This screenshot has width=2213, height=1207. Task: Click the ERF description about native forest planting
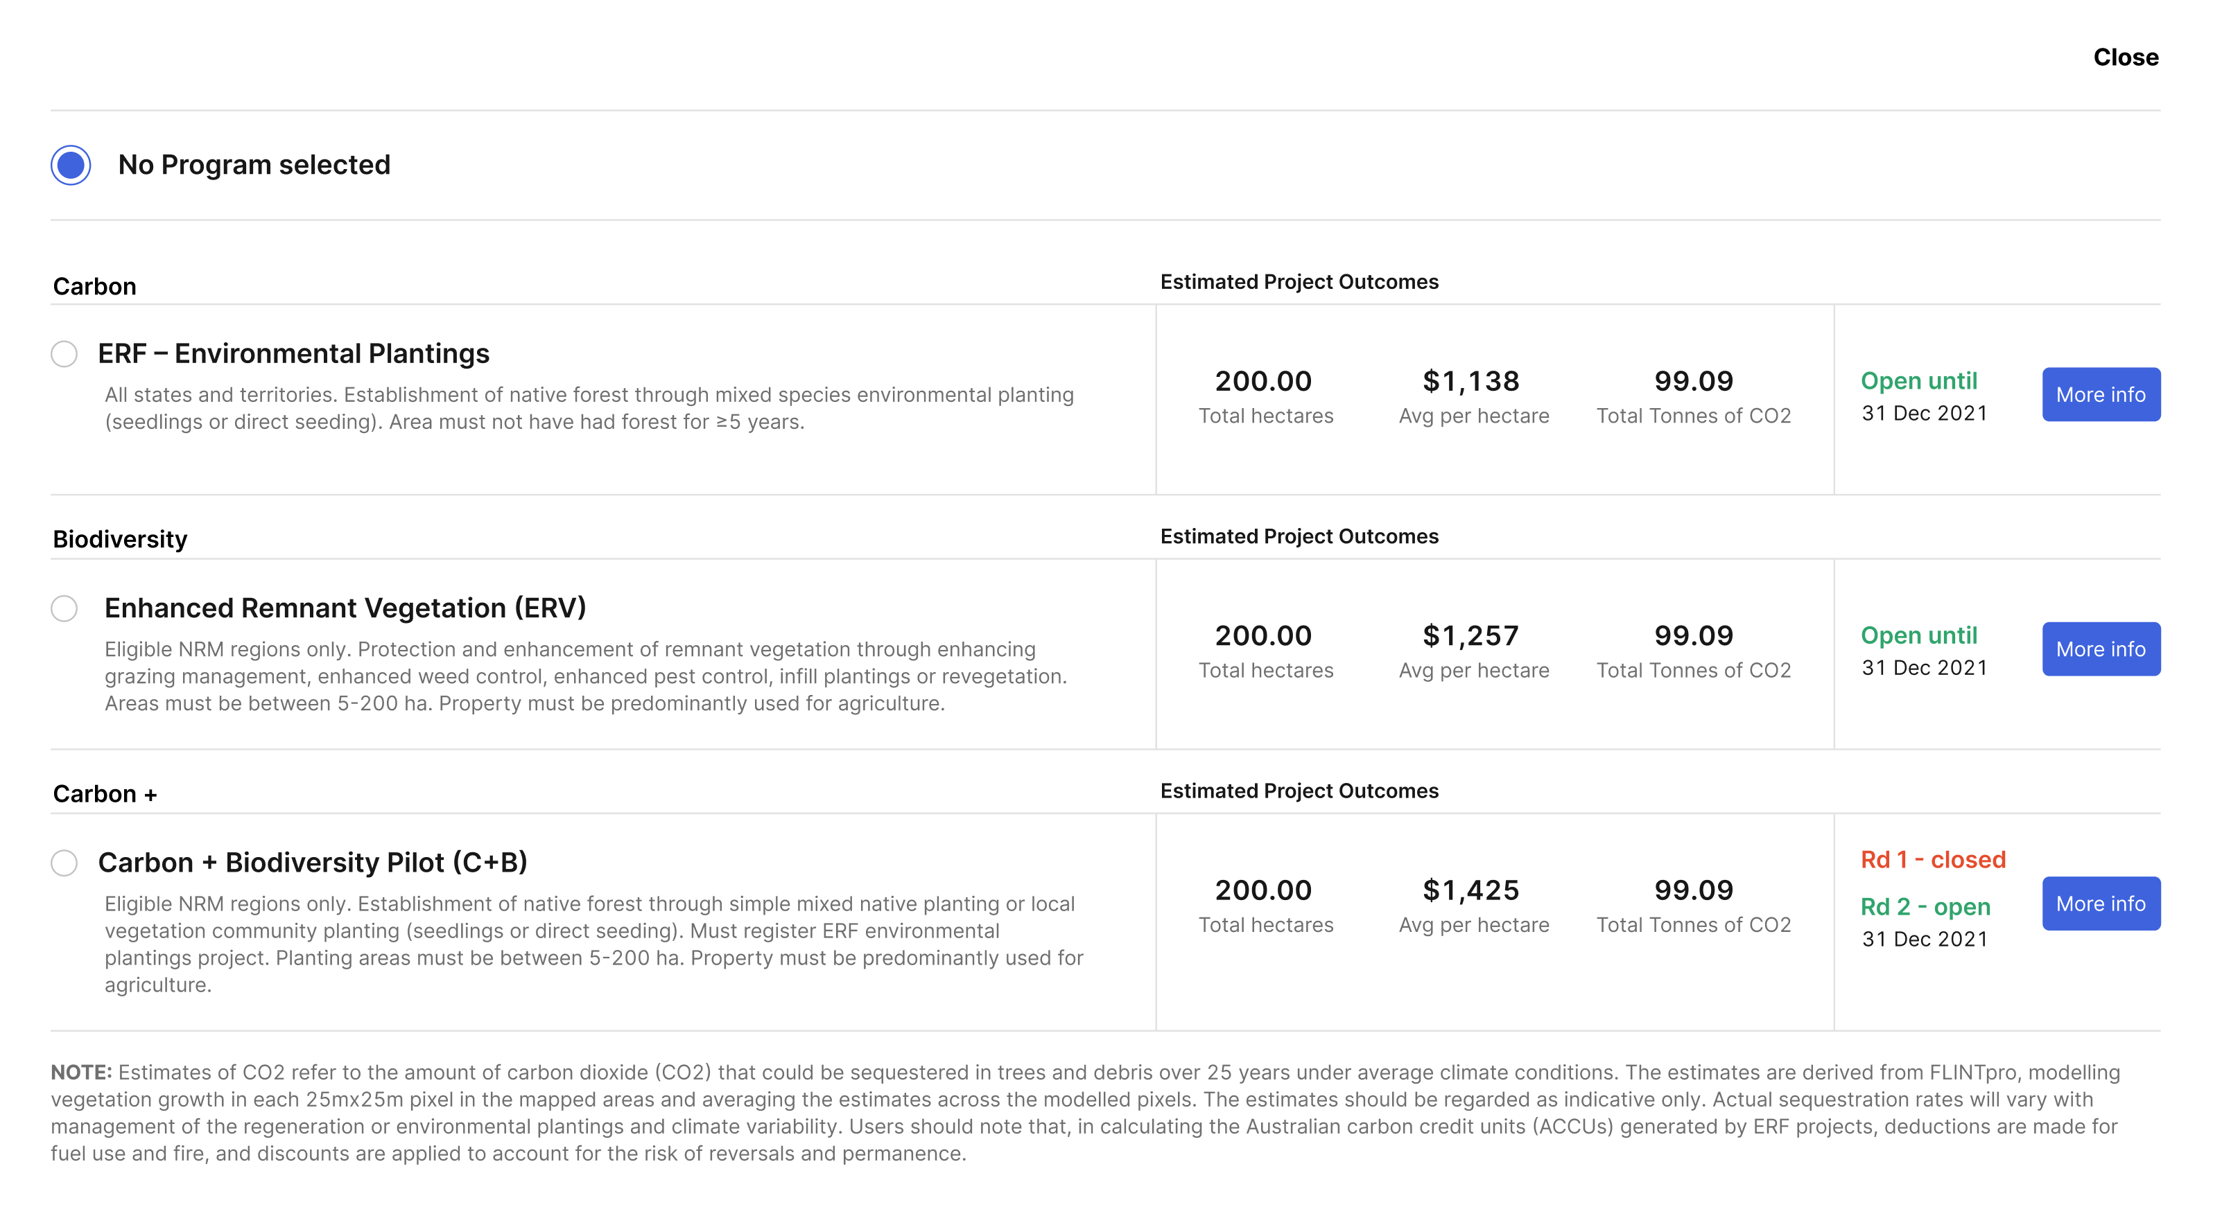pos(589,409)
